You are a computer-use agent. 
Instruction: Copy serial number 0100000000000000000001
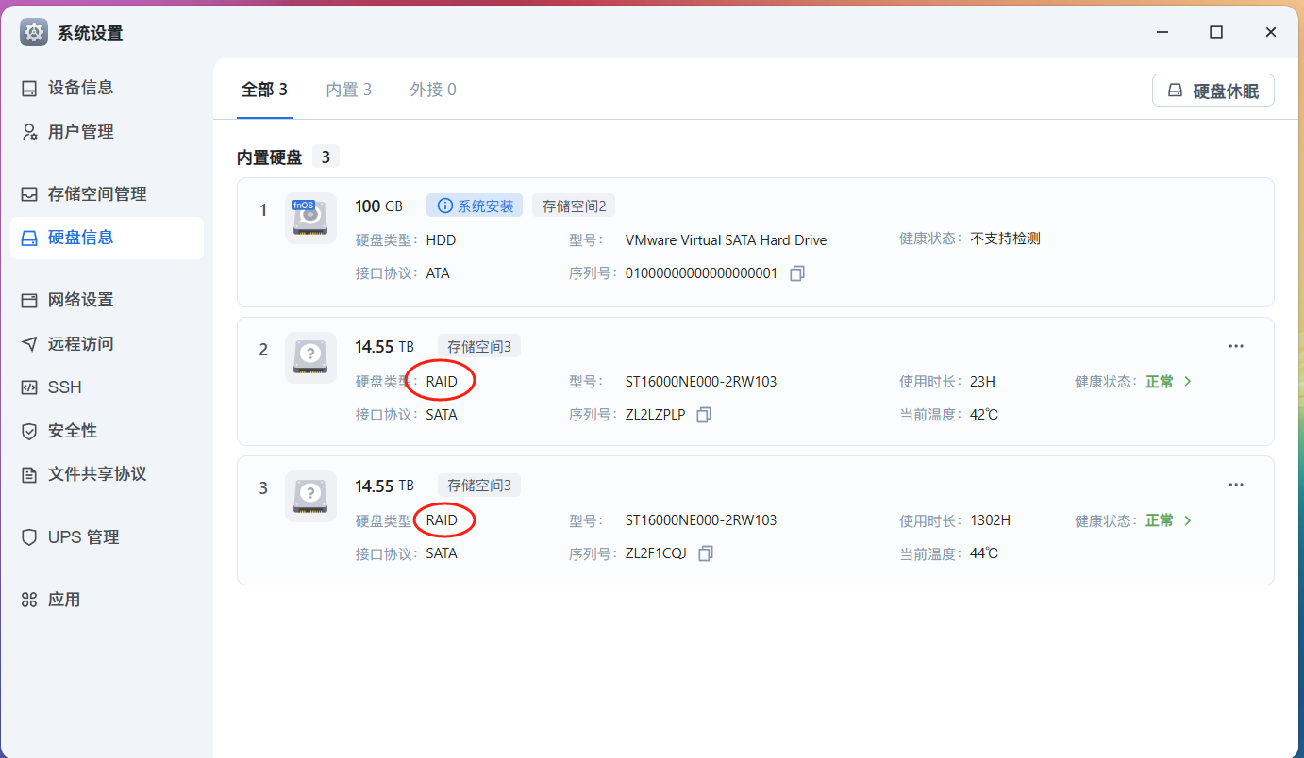click(797, 273)
